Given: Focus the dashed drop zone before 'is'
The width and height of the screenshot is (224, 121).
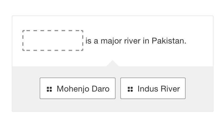Looking at the screenshot, I should point(53,41).
